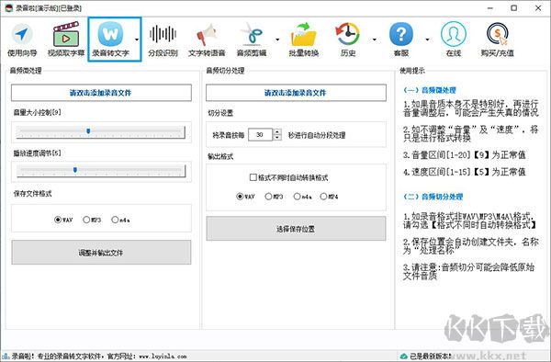Open 文字转语音 megaphone tool

coord(207,40)
